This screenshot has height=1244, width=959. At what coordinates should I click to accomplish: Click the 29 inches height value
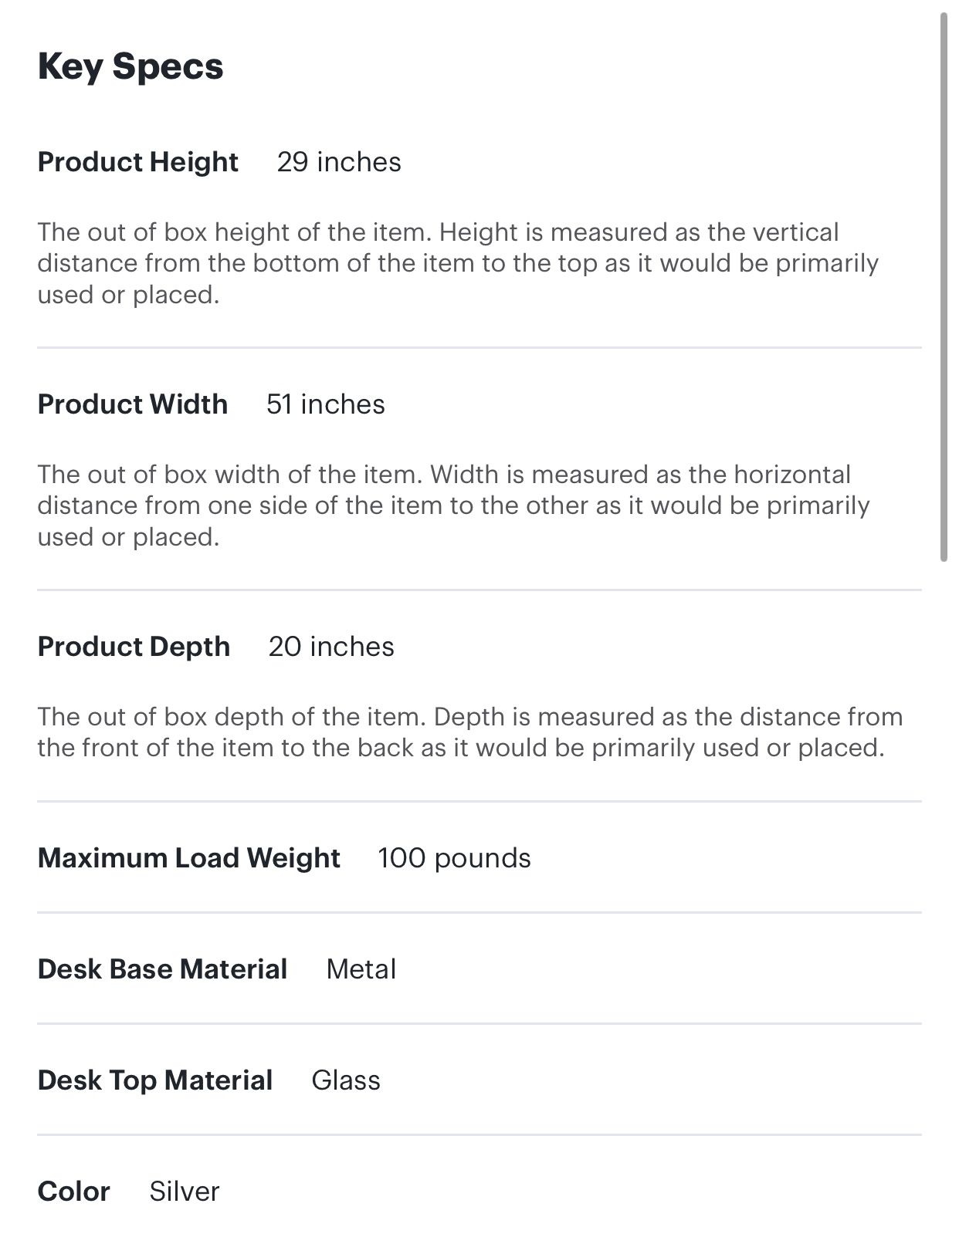click(339, 162)
